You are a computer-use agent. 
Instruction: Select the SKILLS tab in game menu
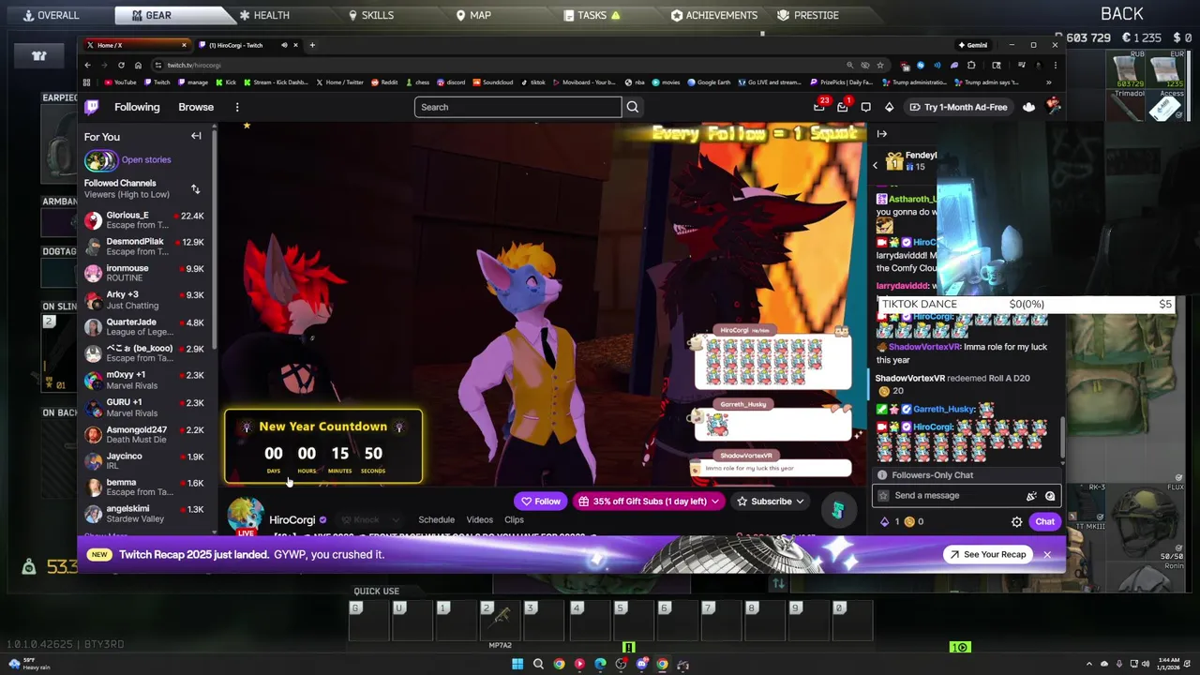(371, 15)
